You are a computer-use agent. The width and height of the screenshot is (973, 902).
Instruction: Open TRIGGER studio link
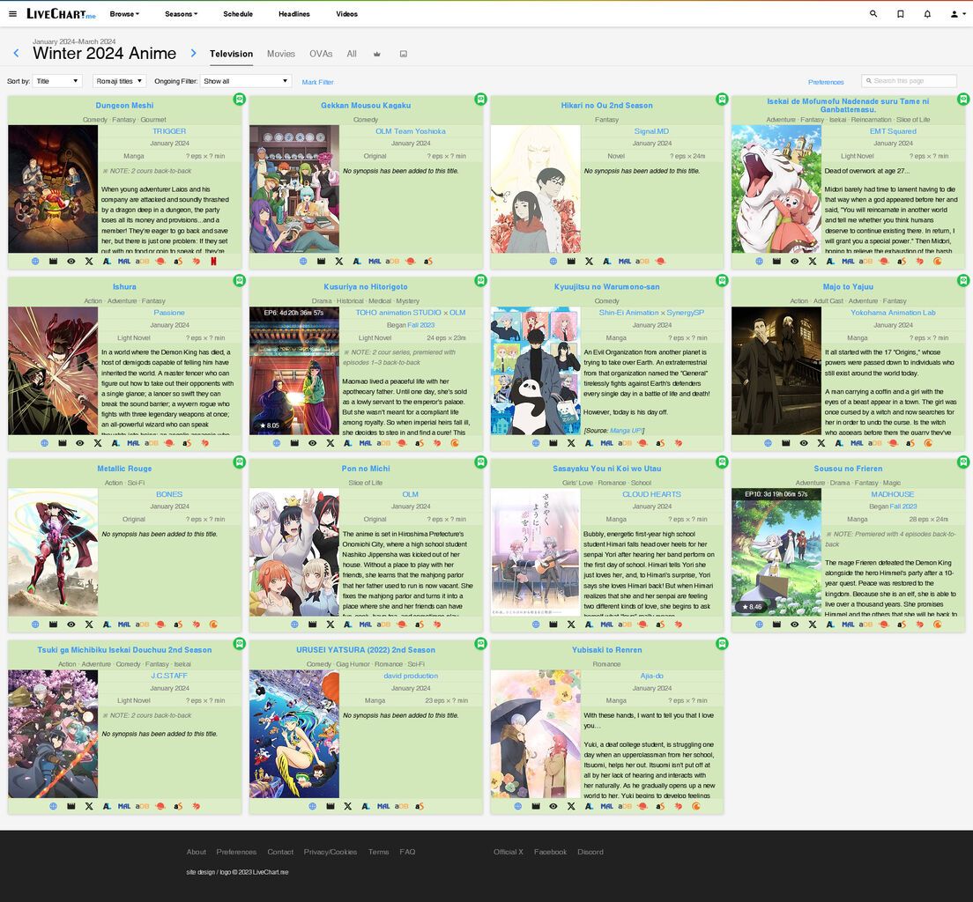point(169,131)
